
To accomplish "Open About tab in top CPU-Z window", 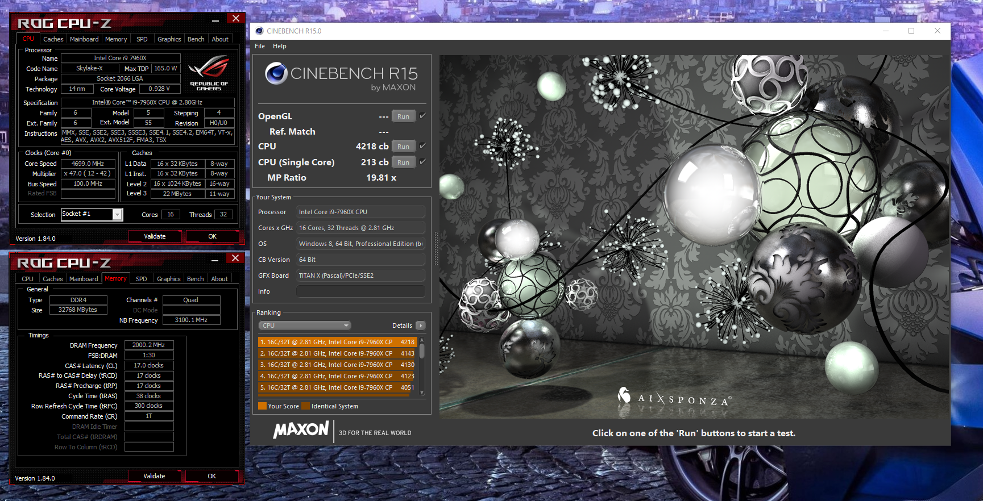I will [220, 39].
